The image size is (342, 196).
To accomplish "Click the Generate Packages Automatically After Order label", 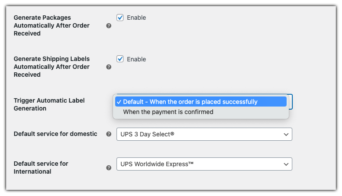I will 51,25.
